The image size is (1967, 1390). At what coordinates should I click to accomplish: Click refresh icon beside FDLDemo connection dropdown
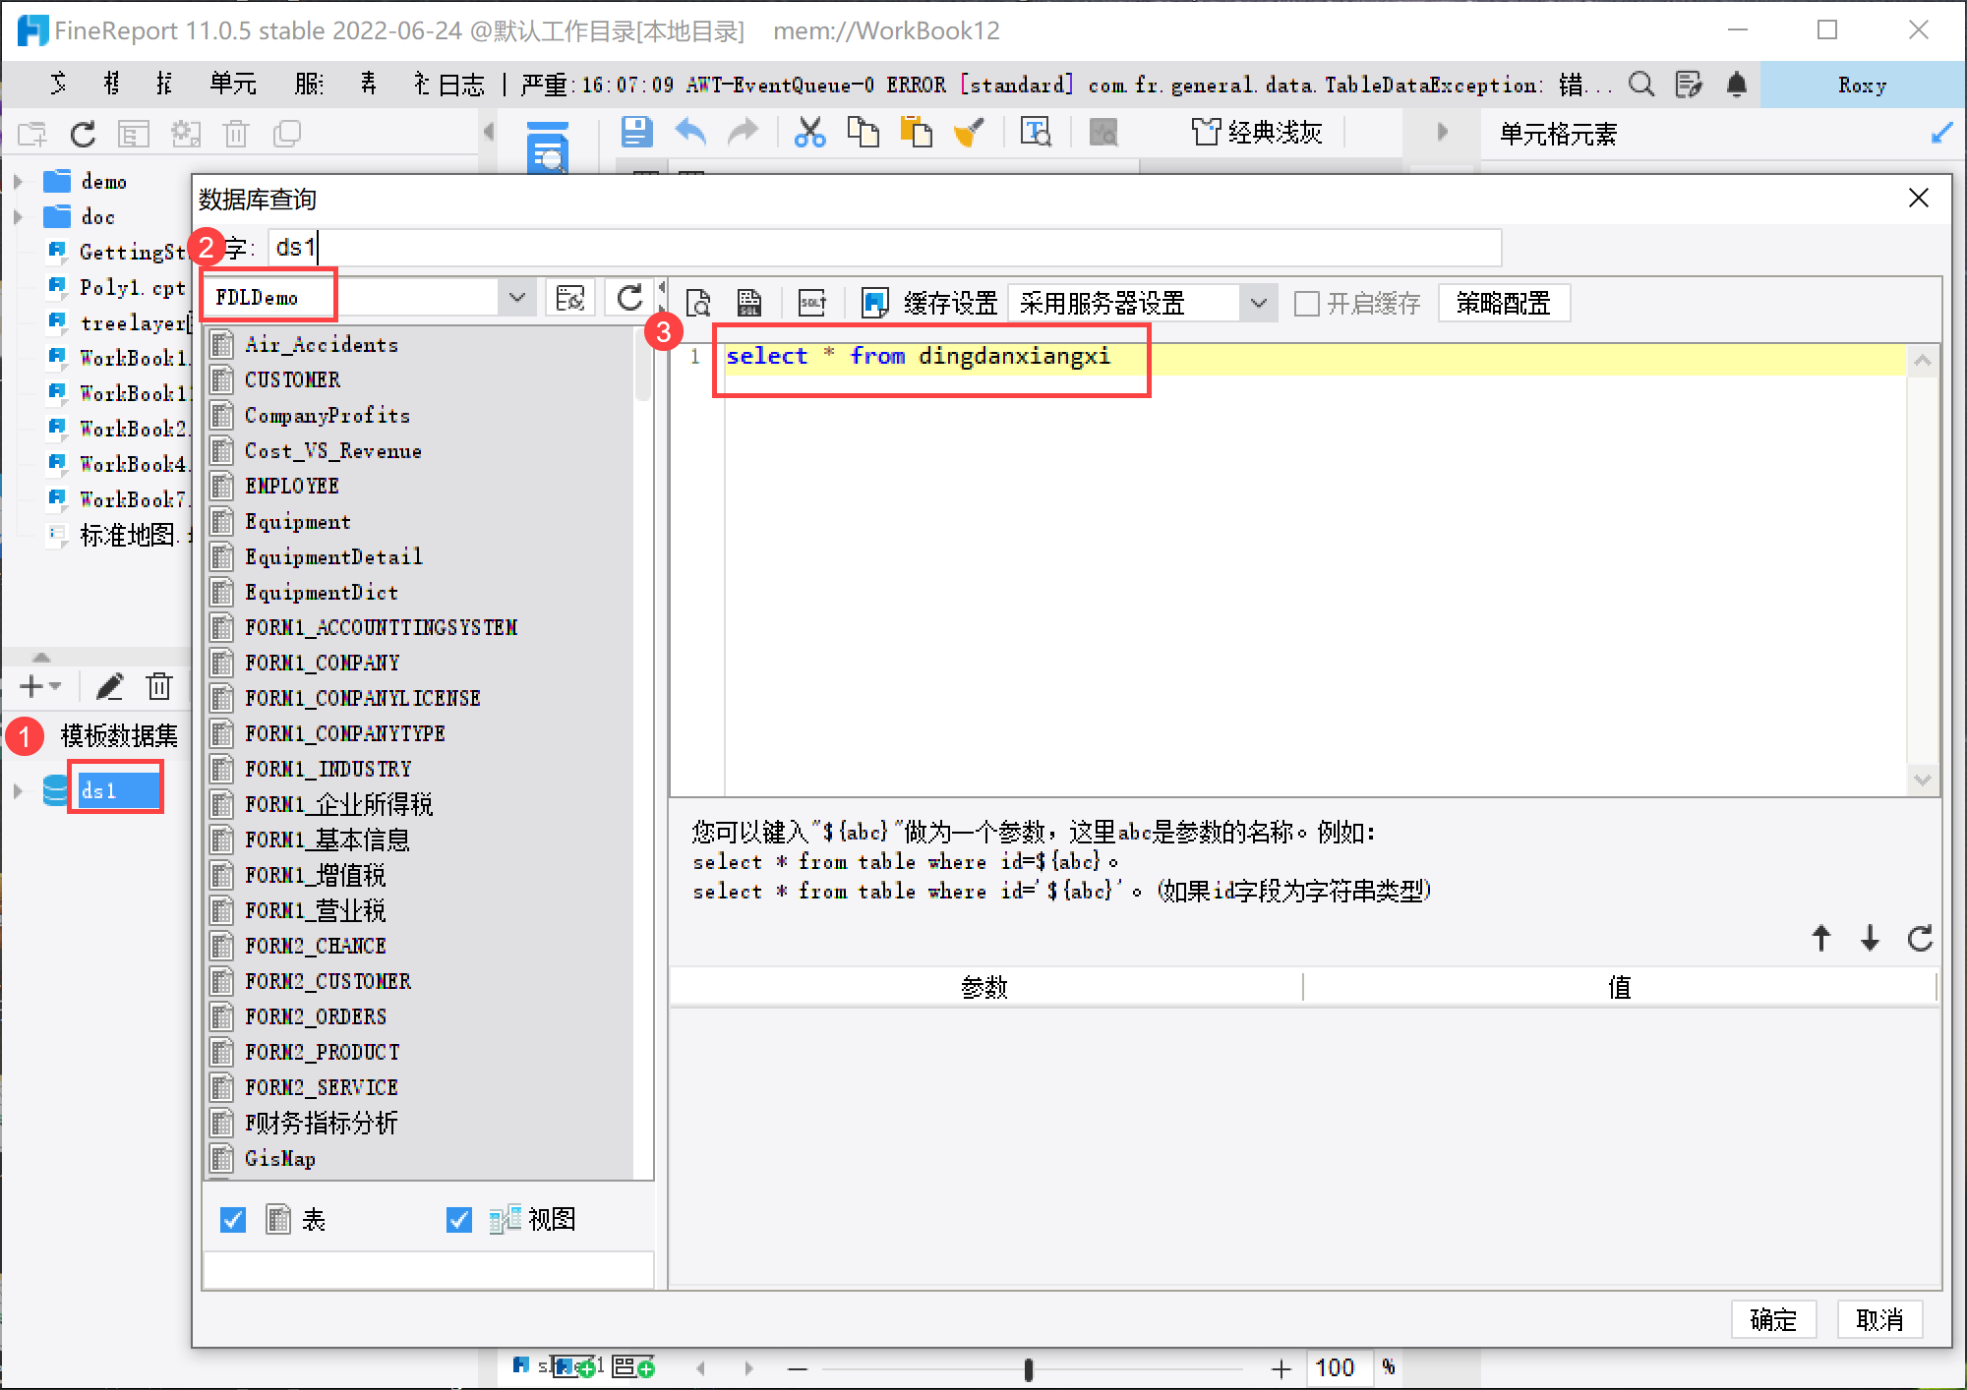[x=629, y=298]
